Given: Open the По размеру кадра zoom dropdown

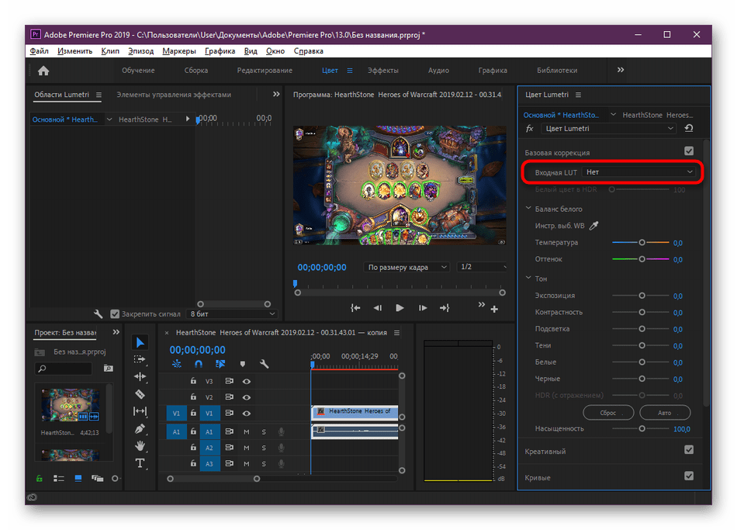Looking at the screenshot, I should (x=407, y=267).
